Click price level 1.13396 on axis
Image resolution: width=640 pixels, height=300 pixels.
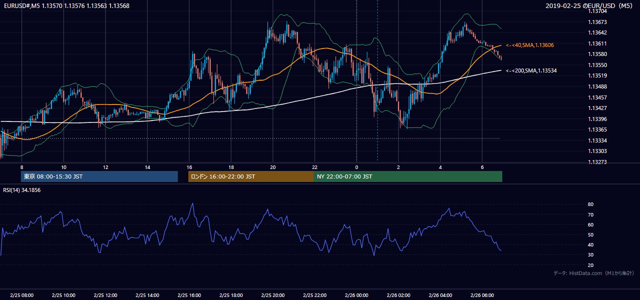coord(598,119)
